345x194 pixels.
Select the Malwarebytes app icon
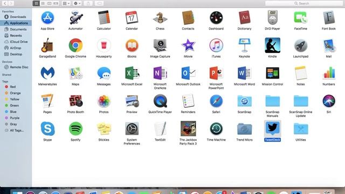[47, 73]
